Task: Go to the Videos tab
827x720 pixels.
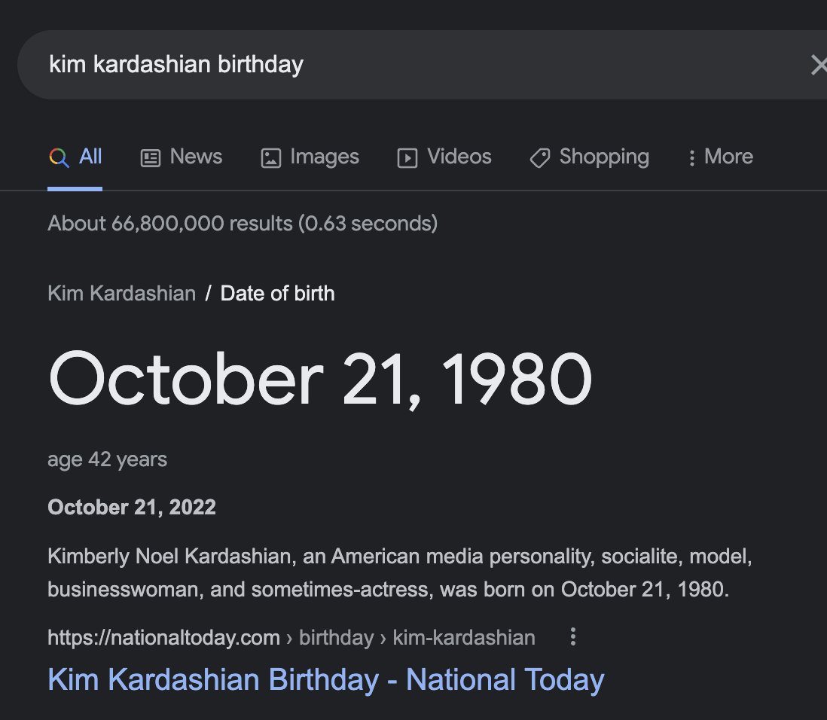Action: pyautogui.click(x=444, y=157)
